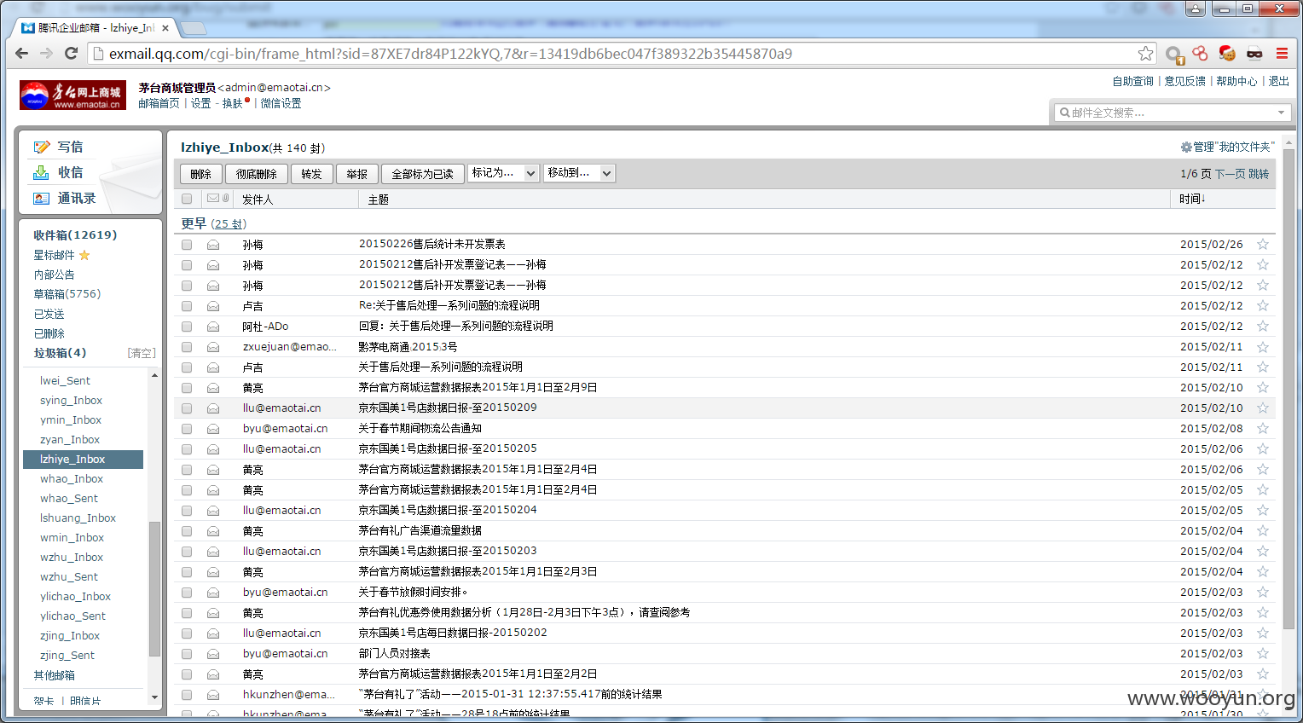
Task: Bookmark page with star in address bar
Action: click(1145, 54)
